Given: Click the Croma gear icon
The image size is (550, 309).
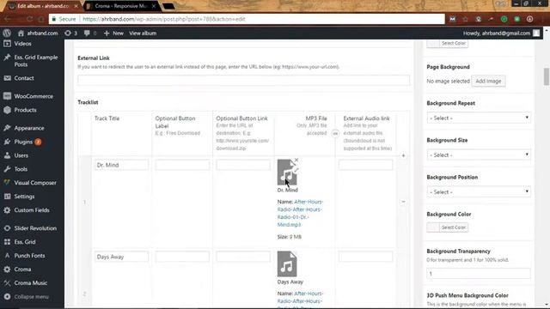Looking at the screenshot, I should (7, 269).
